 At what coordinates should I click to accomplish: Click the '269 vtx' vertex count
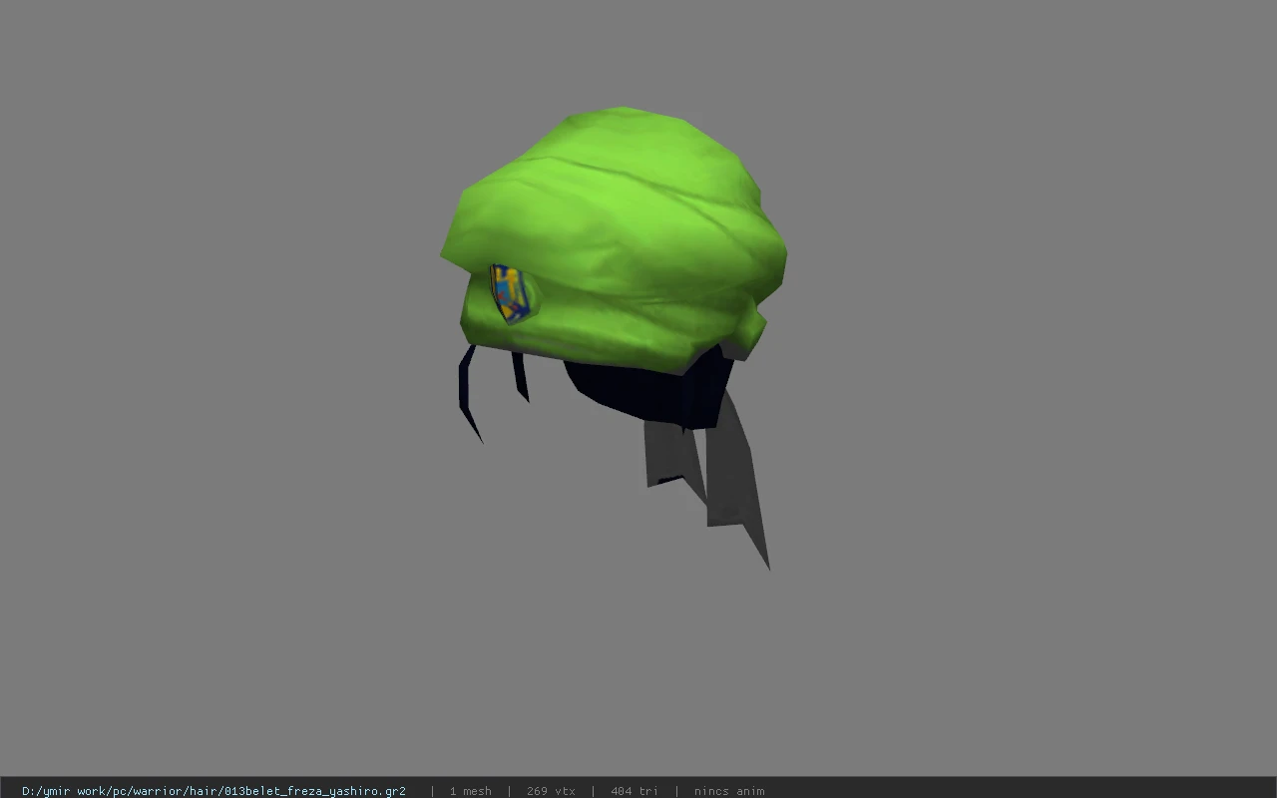(x=551, y=791)
